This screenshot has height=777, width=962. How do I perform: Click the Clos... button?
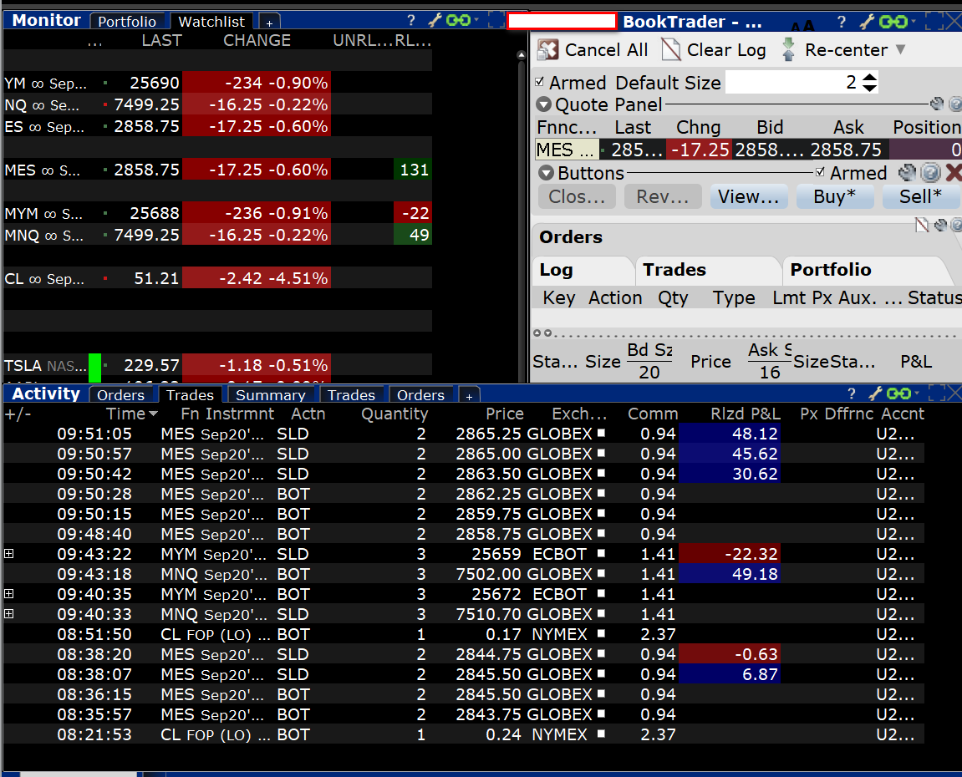pyautogui.click(x=577, y=196)
